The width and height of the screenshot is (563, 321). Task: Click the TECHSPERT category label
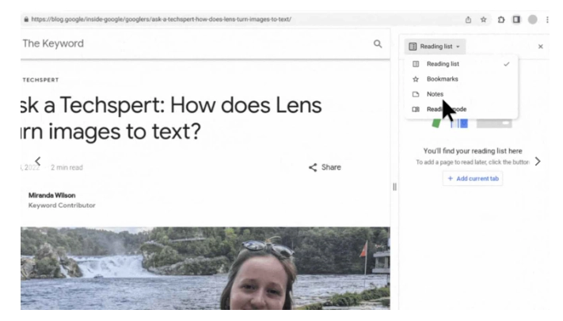pyautogui.click(x=40, y=80)
